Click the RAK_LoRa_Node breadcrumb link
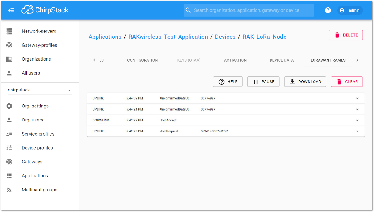This screenshot has height=212, width=374. [265, 37]
